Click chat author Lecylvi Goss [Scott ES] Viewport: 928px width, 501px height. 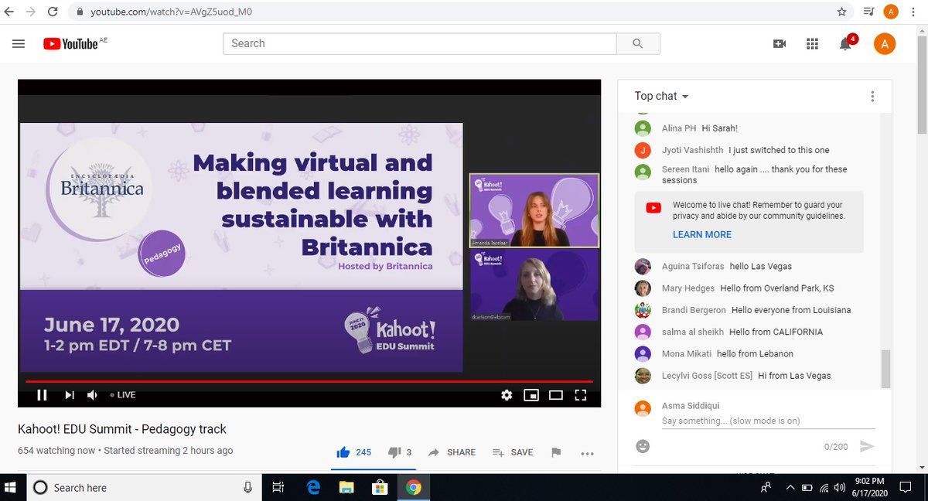tap(708, 376)
